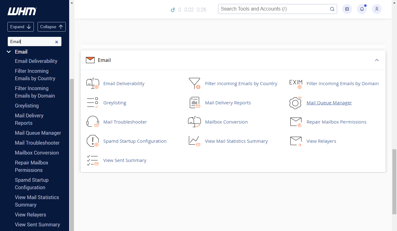Screen dimensions: 397x231
Task: Click the Spamd Startup Configuration icon
Action: click(92, 141)
